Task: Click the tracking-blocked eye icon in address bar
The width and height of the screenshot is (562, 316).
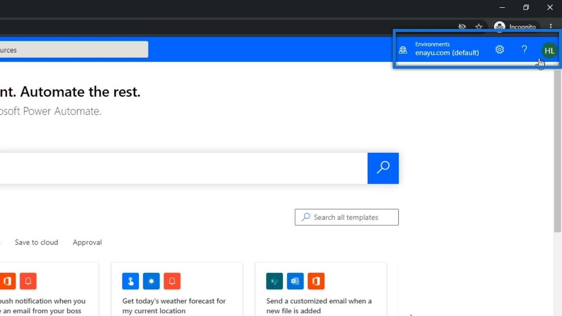Action: [462, 27]
